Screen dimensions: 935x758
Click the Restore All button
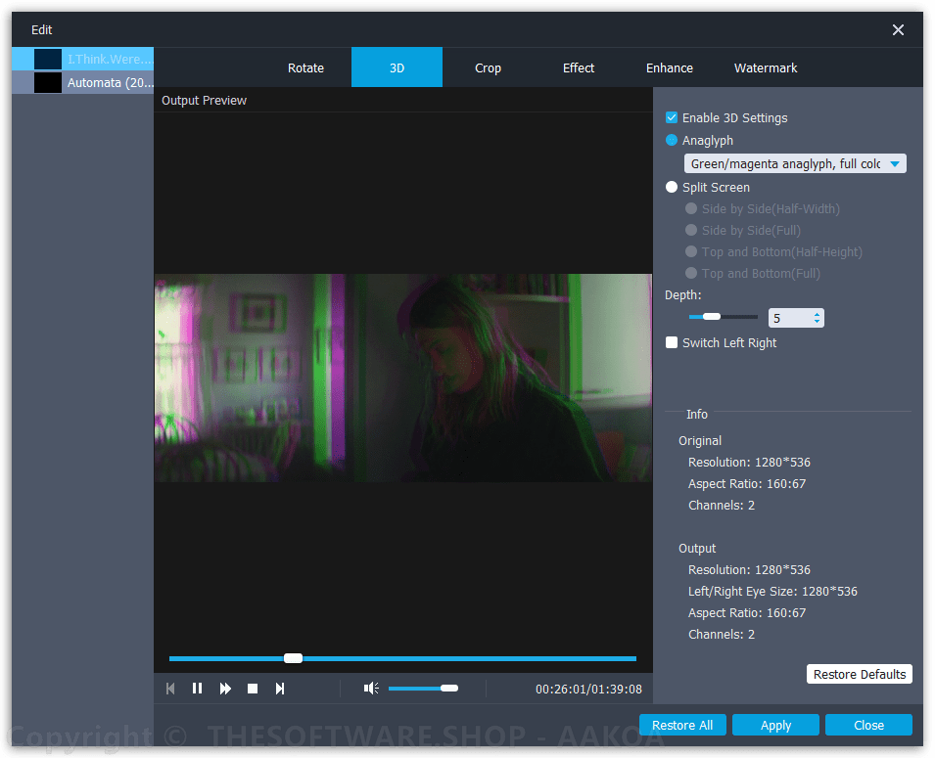pos(682,725)
